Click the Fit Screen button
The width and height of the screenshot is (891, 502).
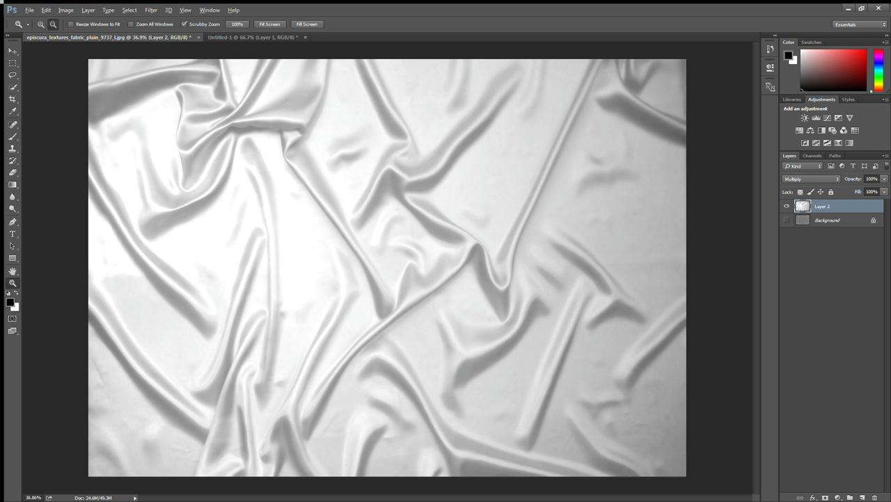point(269,24)
